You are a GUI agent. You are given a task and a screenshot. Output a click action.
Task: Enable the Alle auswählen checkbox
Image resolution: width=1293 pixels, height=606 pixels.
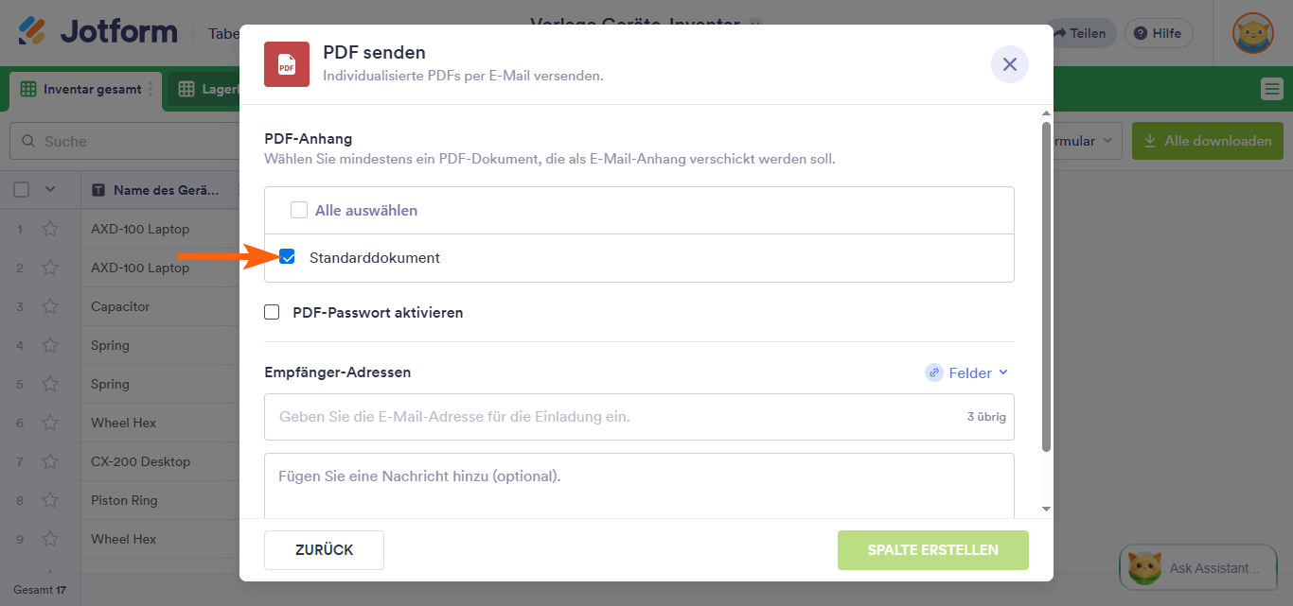coord(299,210)
